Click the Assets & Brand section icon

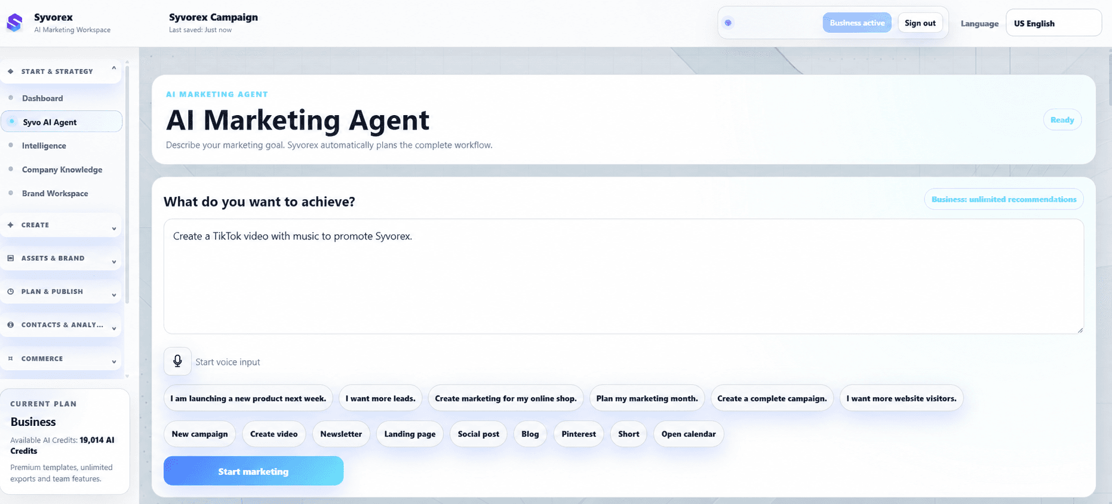[x=11, y=258]
